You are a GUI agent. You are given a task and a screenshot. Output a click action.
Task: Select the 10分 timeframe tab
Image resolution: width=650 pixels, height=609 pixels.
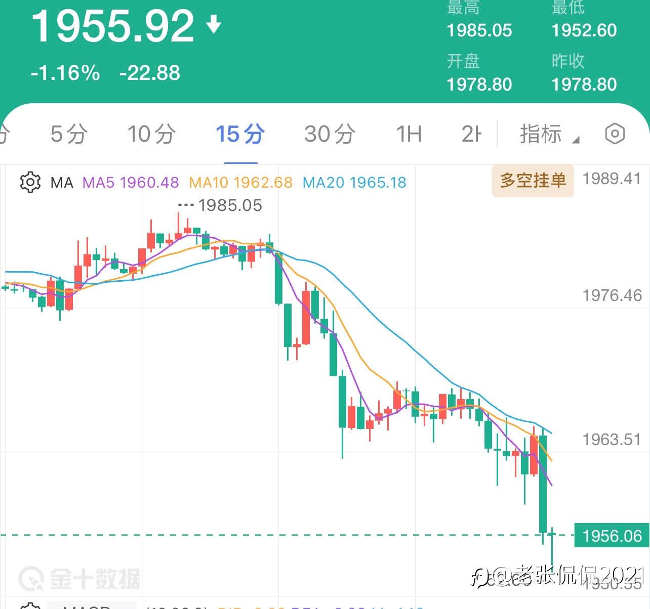[151, 134]
